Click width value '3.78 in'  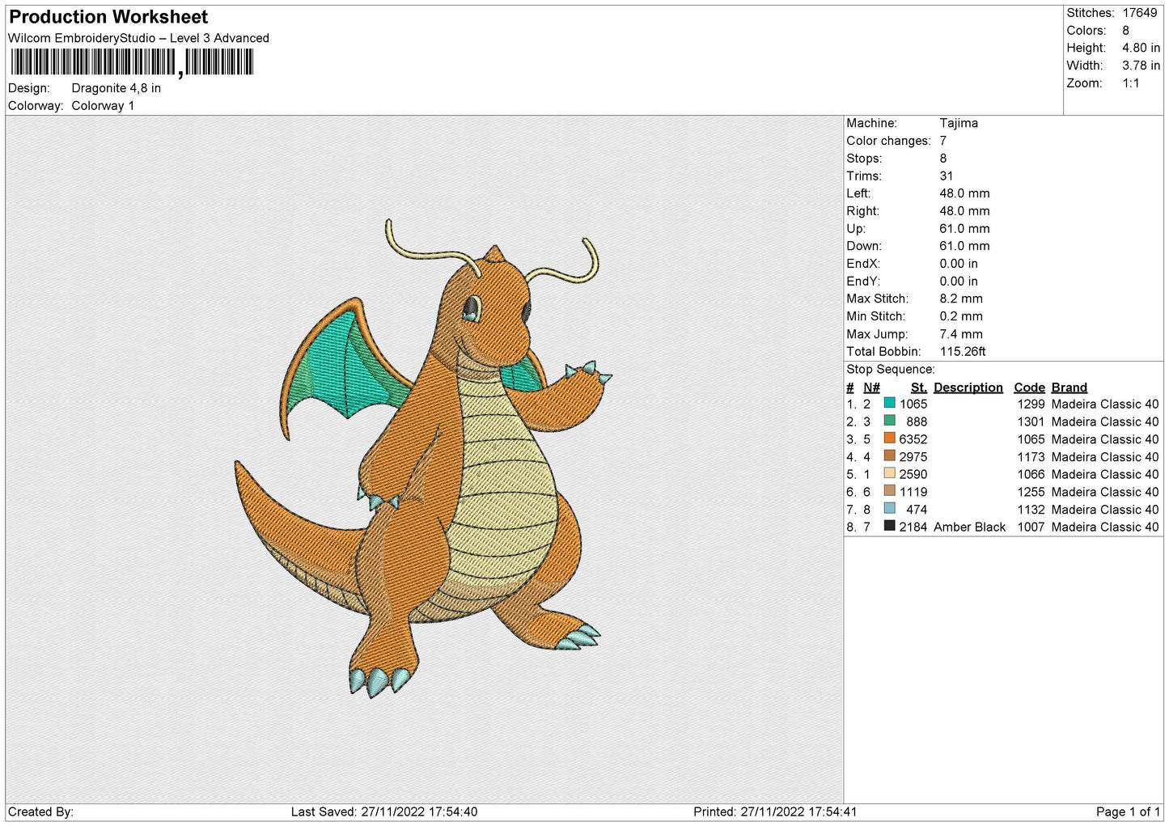pyautogui.click(x=1141, y=66)
